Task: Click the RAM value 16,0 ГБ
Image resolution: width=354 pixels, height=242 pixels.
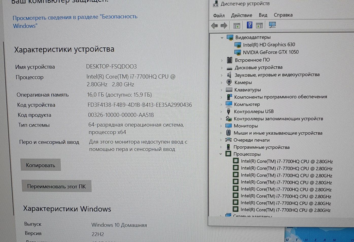Action: point(119,95)
